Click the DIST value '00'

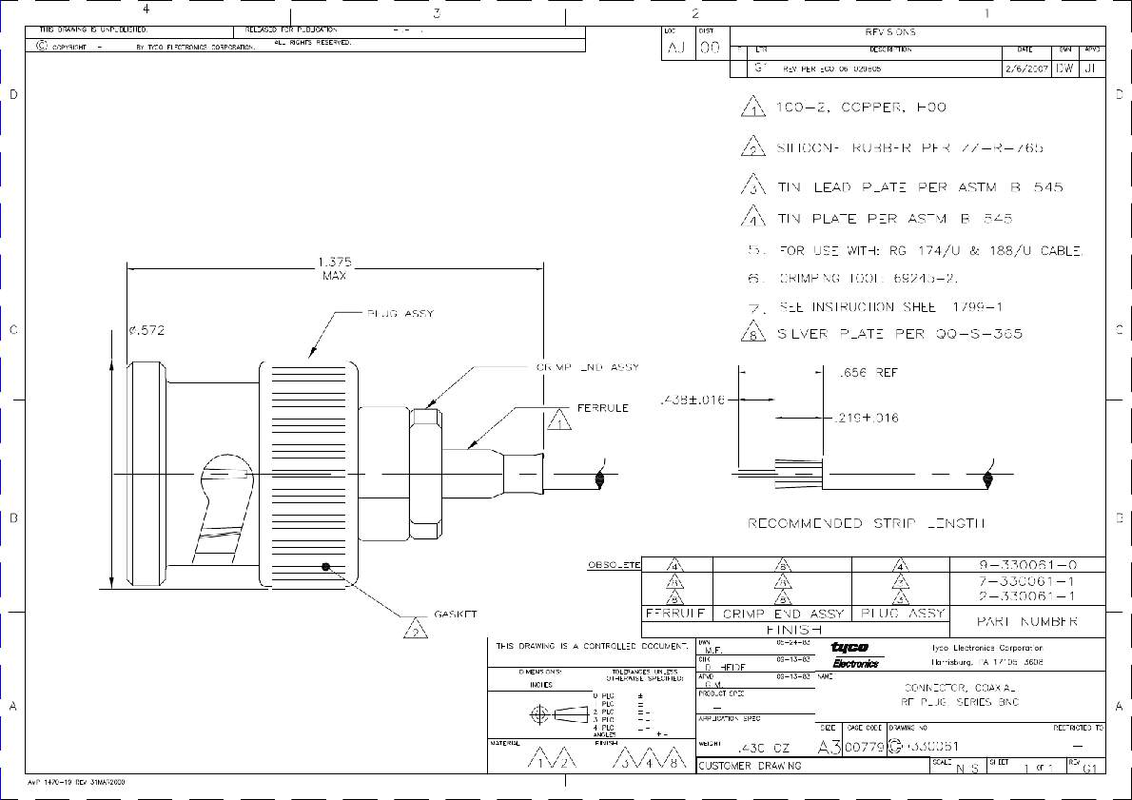coord(711,49)
